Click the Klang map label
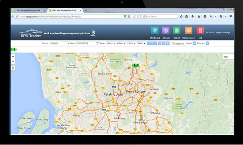The image size is (243, 145). 76,115
